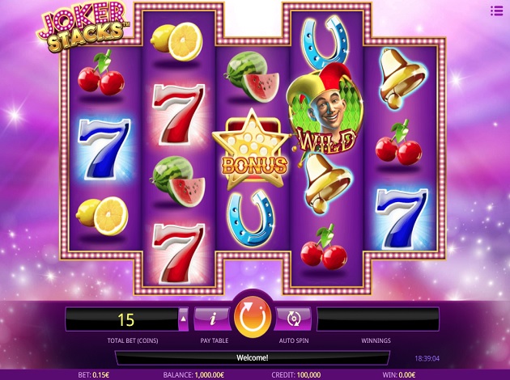Click the lemon symbol on reel two
This screenshot has height=380, width=510.
(x=176, y=41)
